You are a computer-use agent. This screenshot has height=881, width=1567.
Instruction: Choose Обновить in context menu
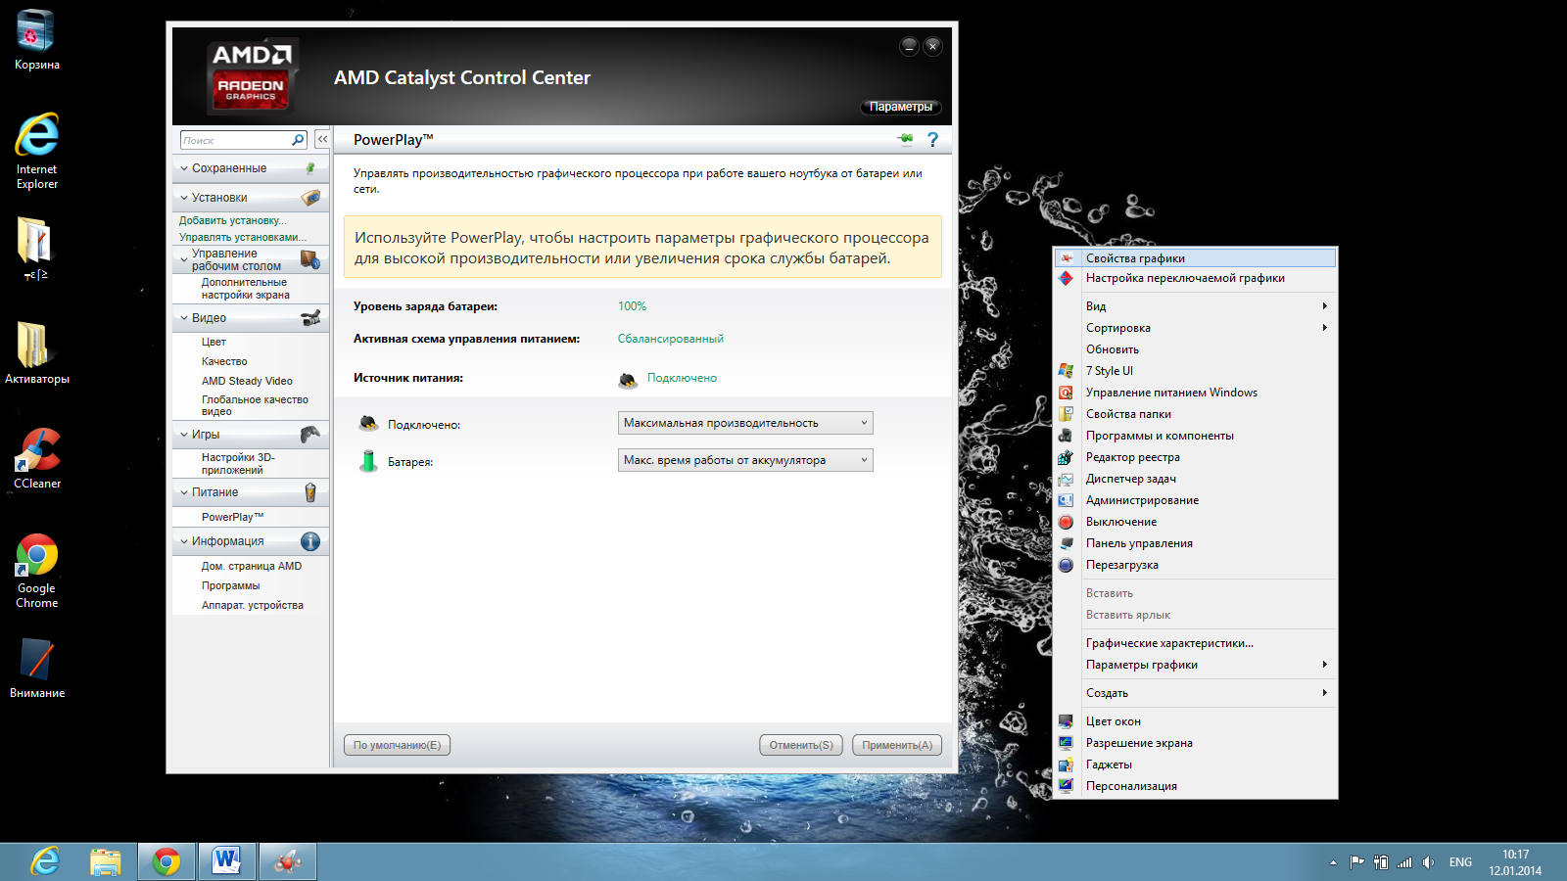pyautogui.click(x=1195, y=349)
